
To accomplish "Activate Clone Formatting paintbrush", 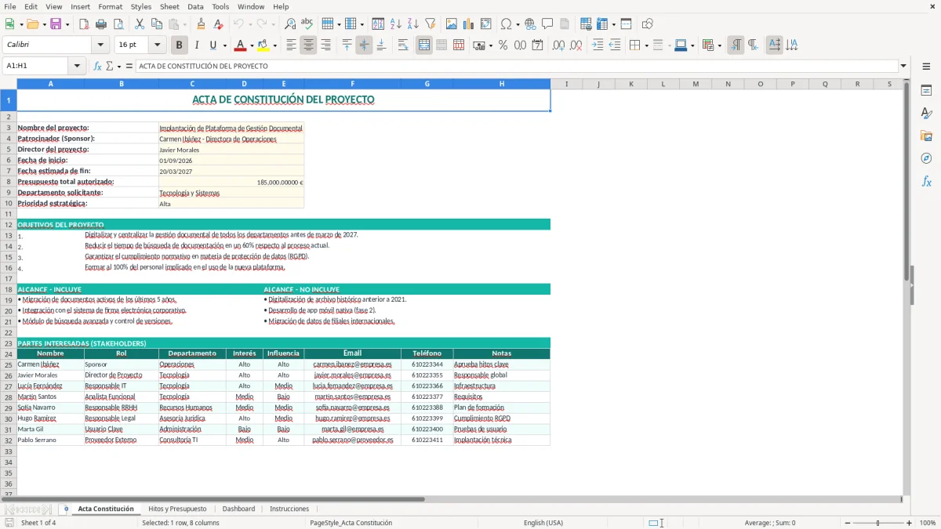I will [201, 24].
